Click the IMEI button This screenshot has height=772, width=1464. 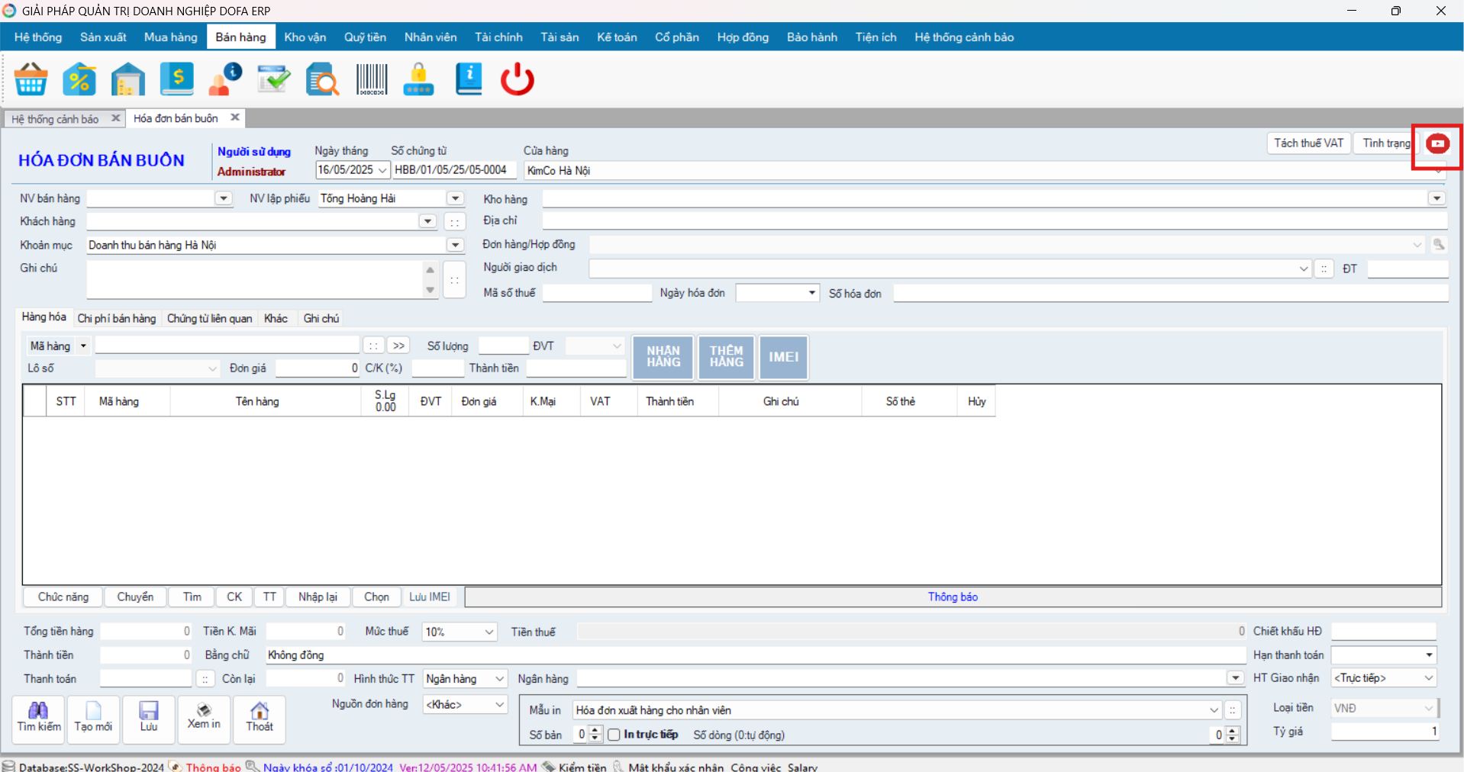(783, 357)
